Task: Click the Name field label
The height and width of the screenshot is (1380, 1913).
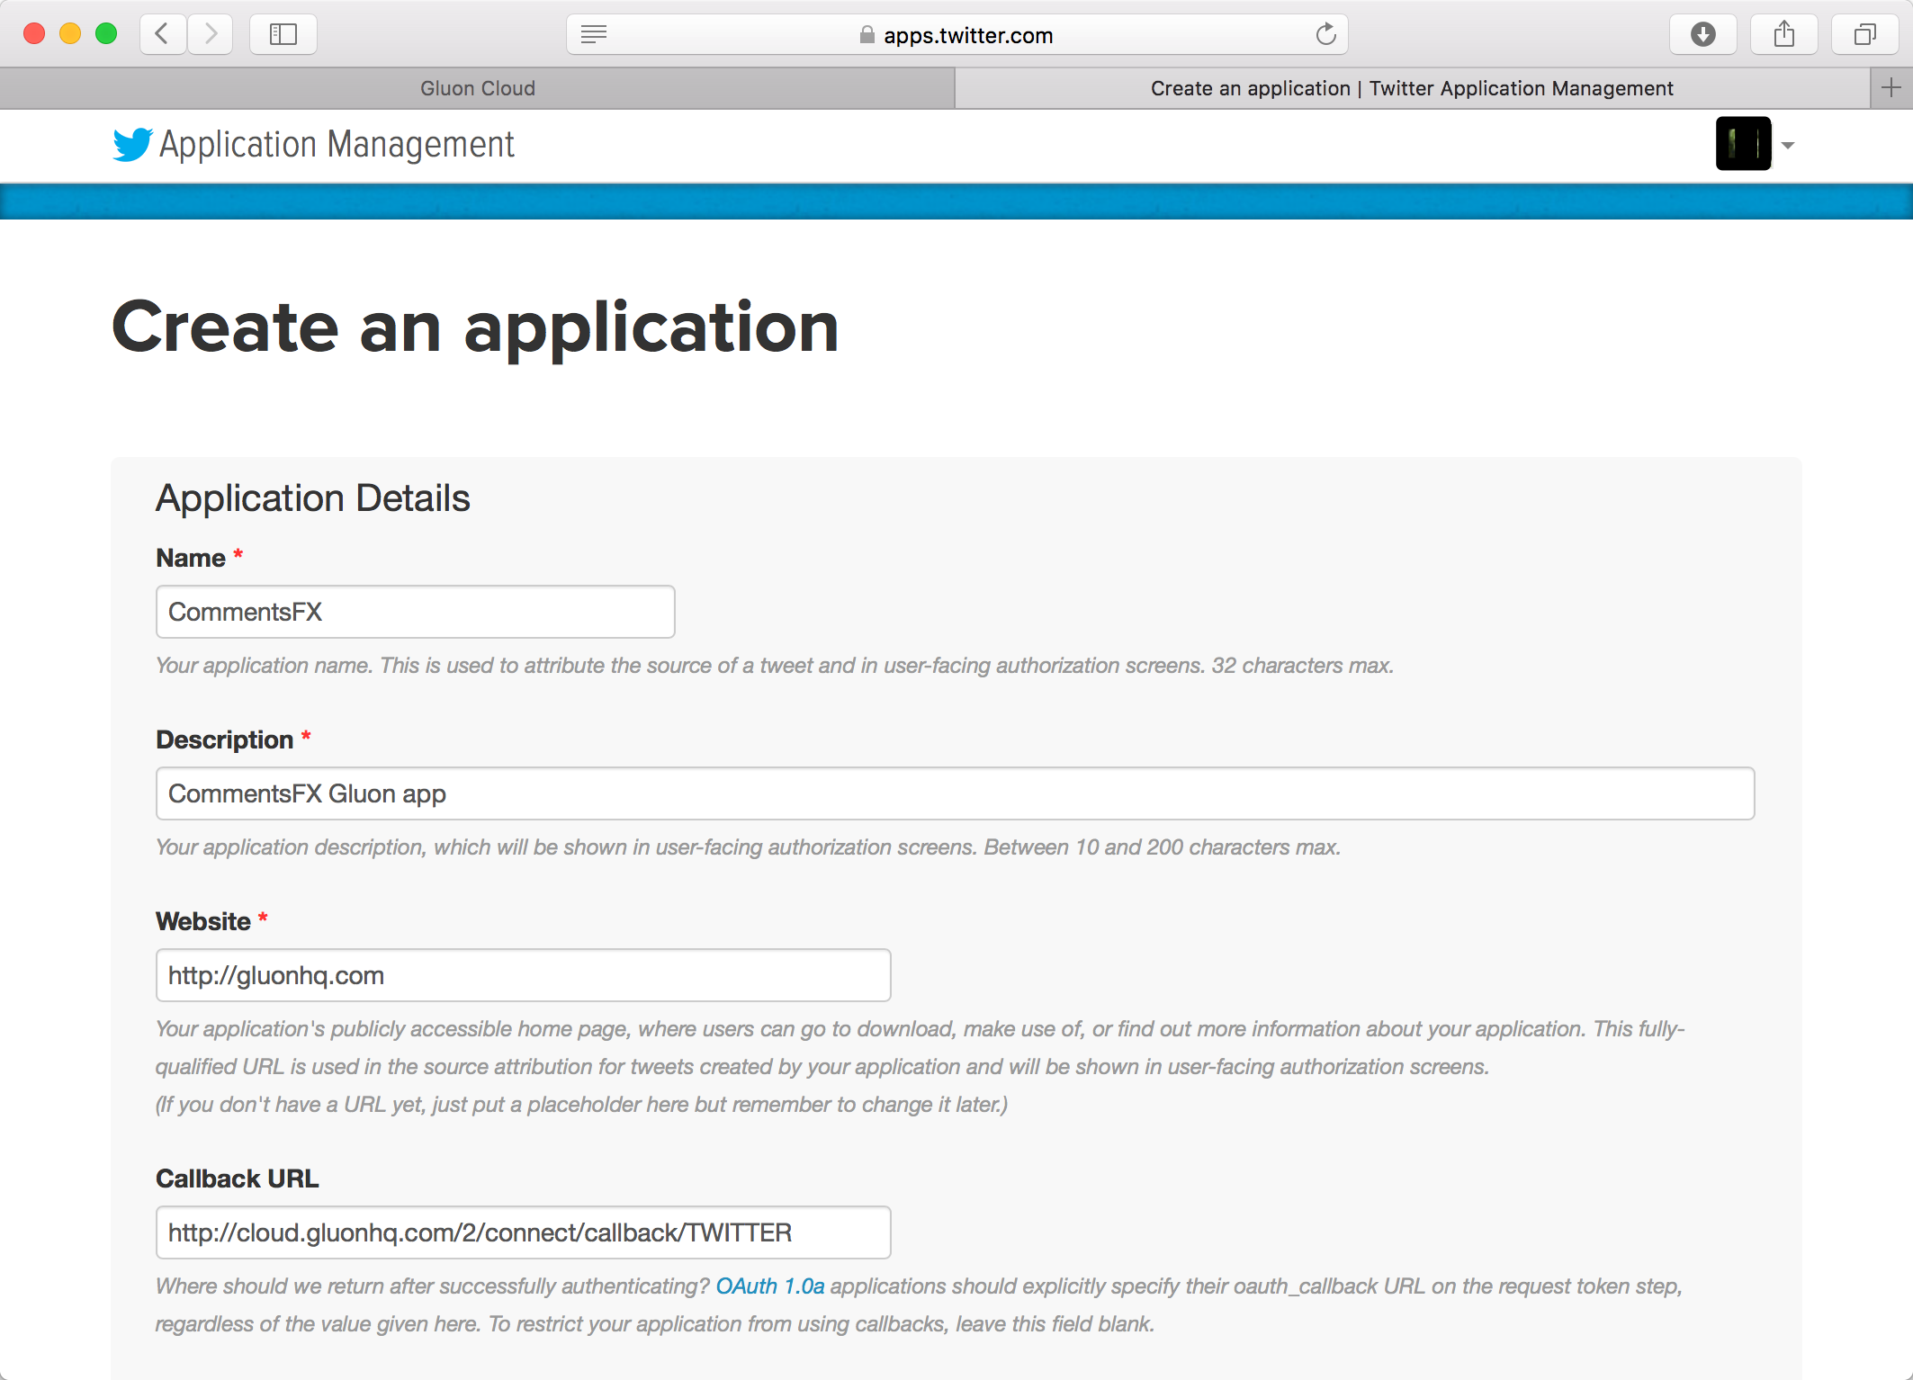Action: [x=190, y=558]
